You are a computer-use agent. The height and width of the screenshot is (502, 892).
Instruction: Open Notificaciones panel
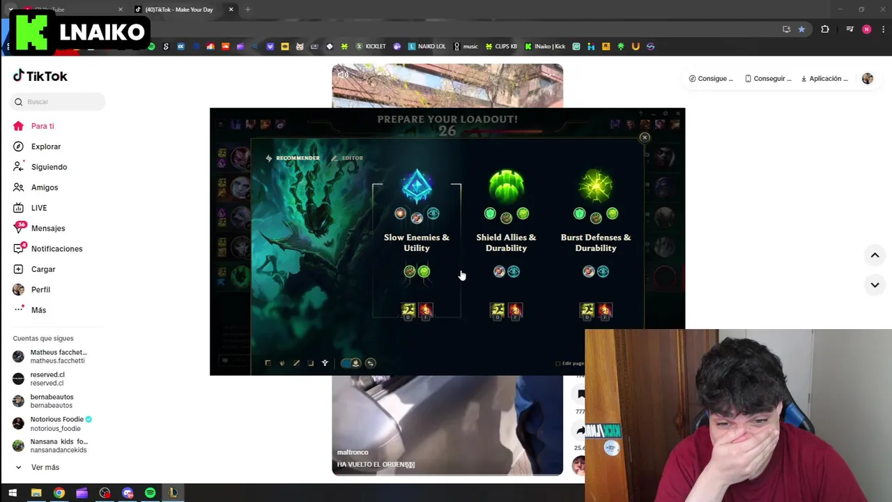click(47, 249)
